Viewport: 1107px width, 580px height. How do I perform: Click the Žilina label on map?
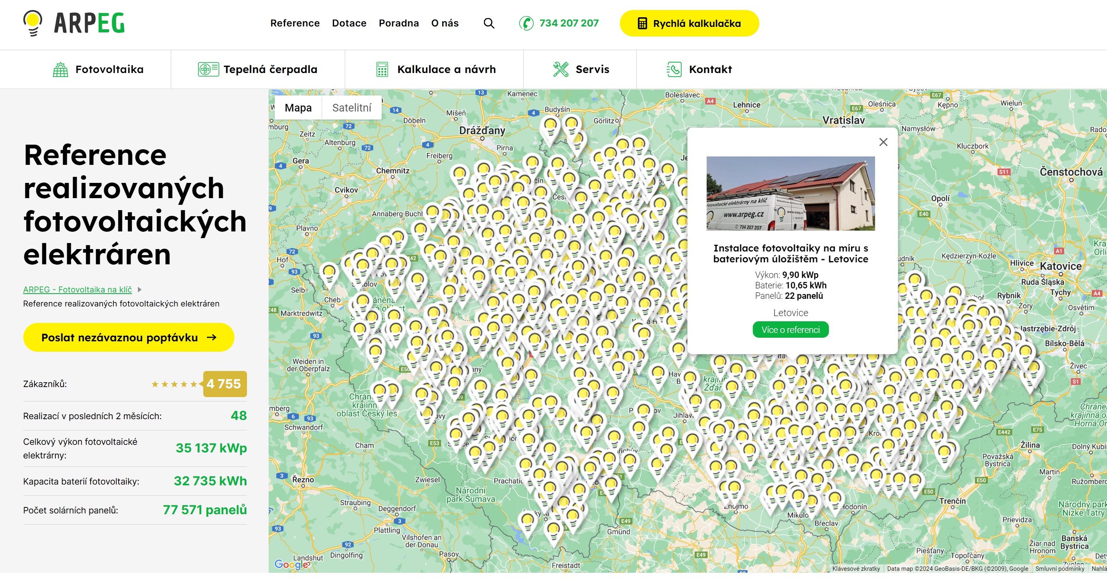click(x=1030, y=445)
